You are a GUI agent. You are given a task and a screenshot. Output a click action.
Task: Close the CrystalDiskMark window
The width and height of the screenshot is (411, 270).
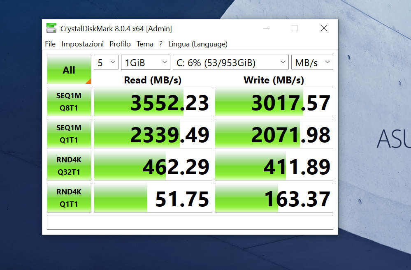point(324,28)
